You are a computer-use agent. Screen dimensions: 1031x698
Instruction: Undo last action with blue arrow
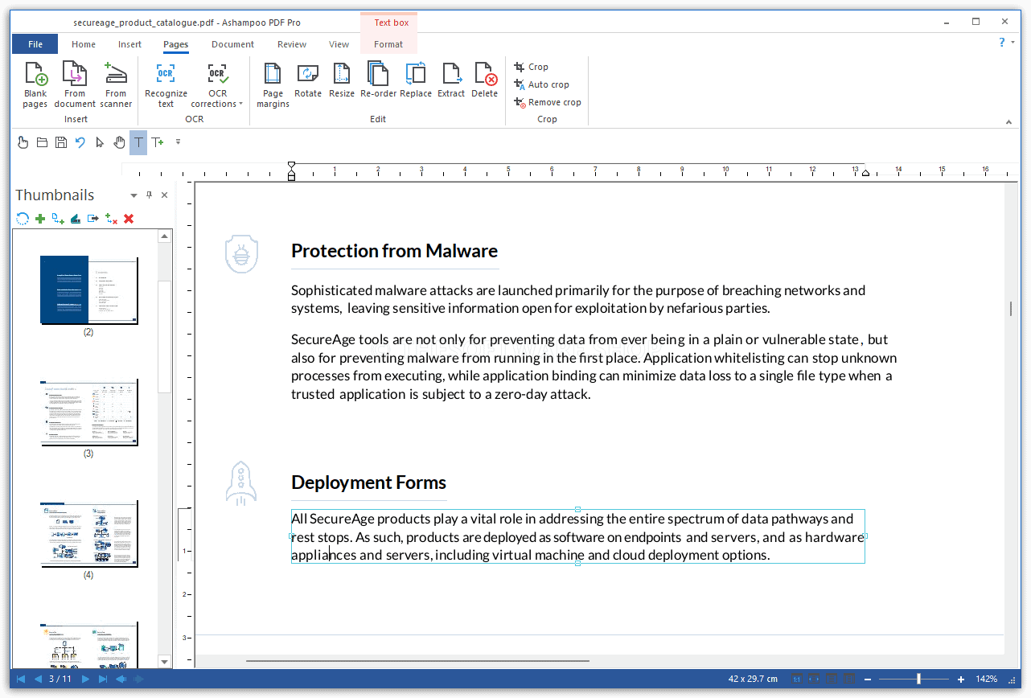tap(80, 142)
